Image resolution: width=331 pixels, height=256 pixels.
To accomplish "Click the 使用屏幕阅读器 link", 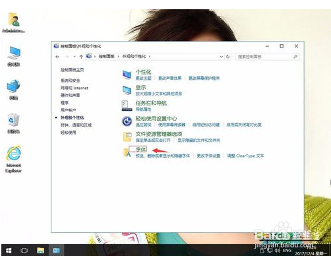I will click(x=172, y=125).
